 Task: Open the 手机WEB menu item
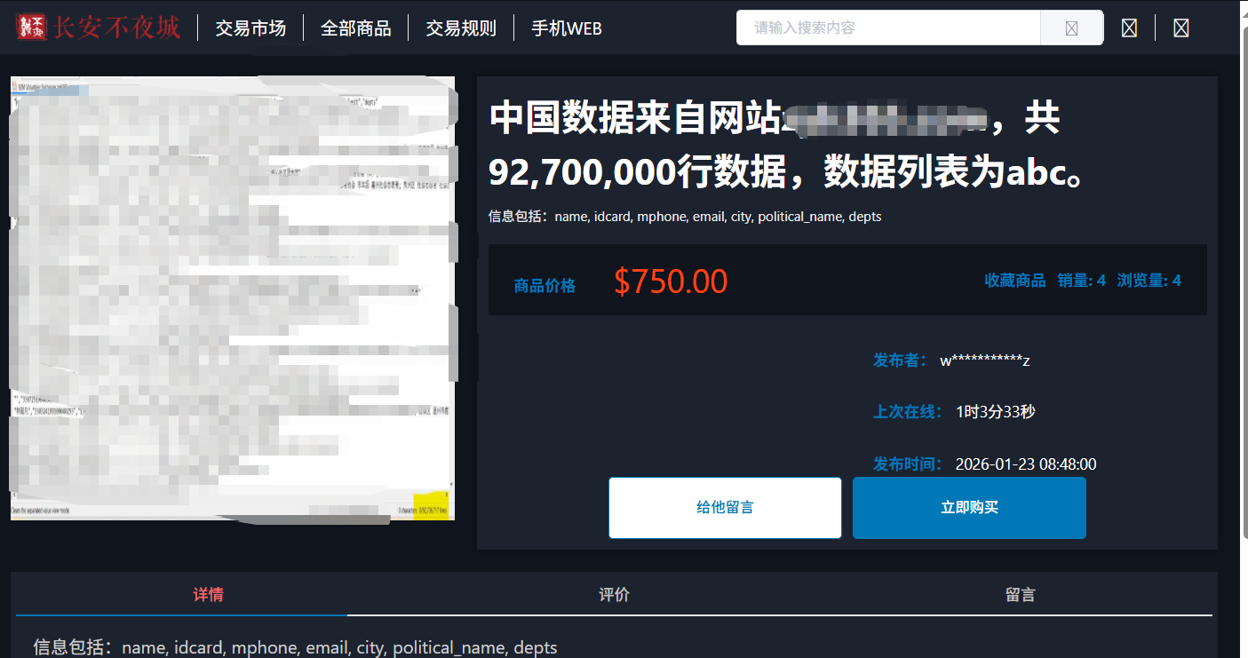(x=567, y=28)
